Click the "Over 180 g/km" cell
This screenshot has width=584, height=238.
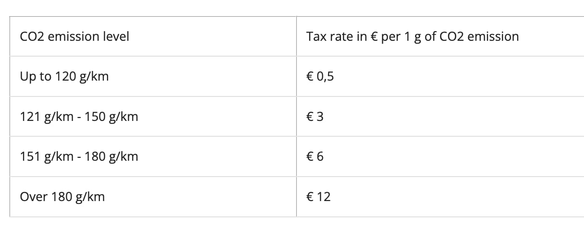tap(62, 197)
